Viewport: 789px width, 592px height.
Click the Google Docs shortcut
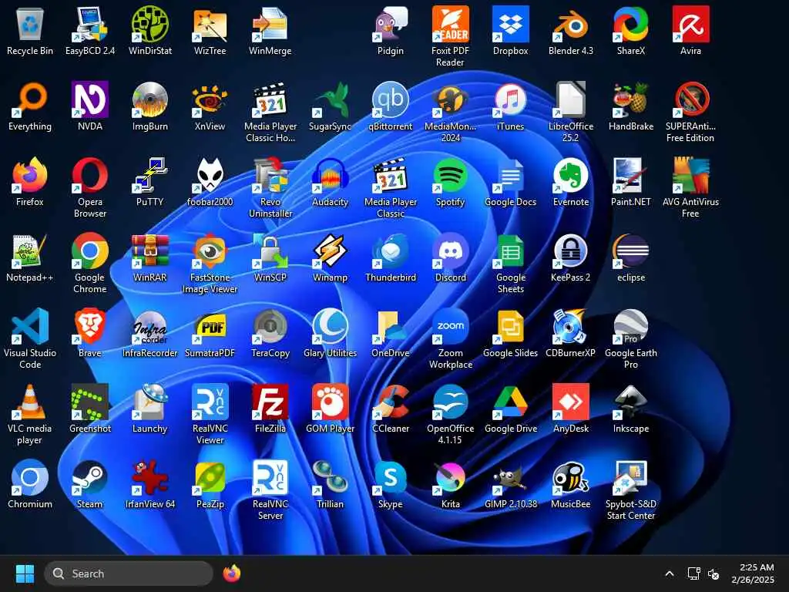pyautogui.click(x=510, y=175)
